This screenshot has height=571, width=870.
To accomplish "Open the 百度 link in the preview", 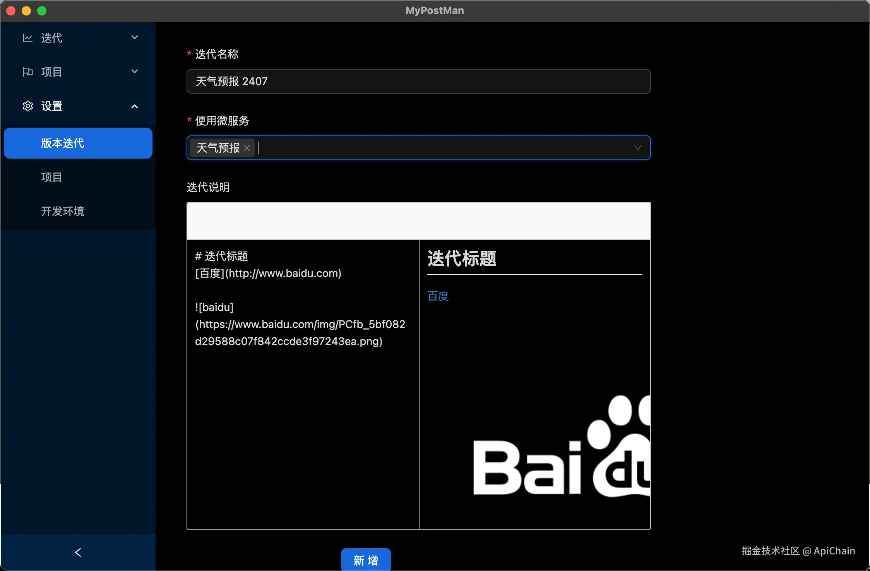I will click(438, 296).
